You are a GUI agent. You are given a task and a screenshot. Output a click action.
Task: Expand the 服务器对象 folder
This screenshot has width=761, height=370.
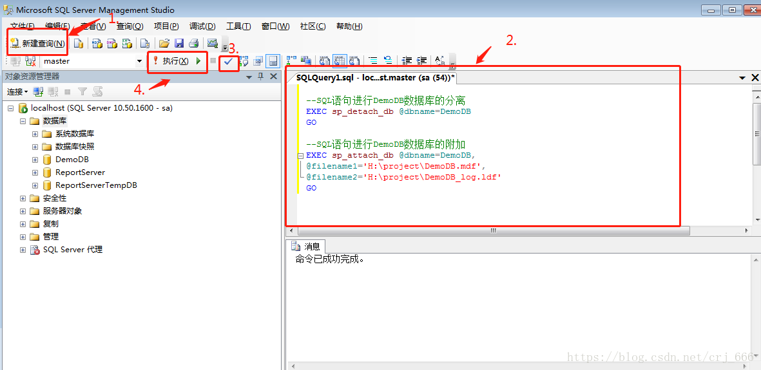tap(23, 212)
